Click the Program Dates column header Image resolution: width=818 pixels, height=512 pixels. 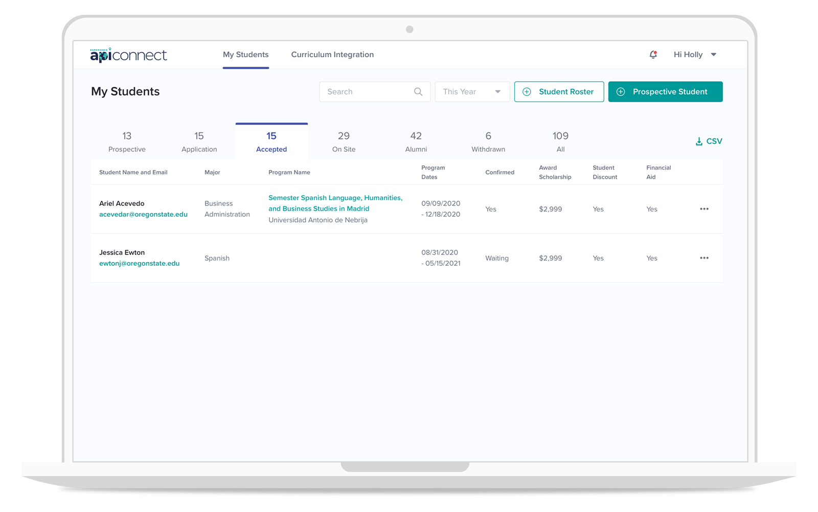tap(433, 172)
